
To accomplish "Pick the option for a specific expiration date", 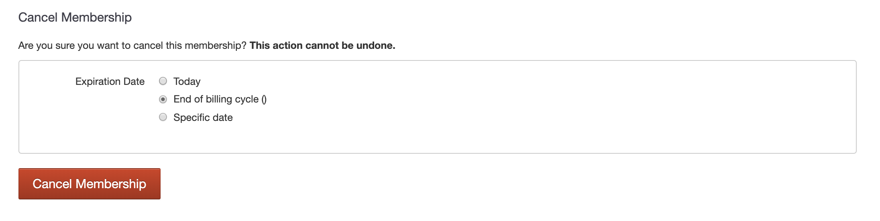I will 163,117.
